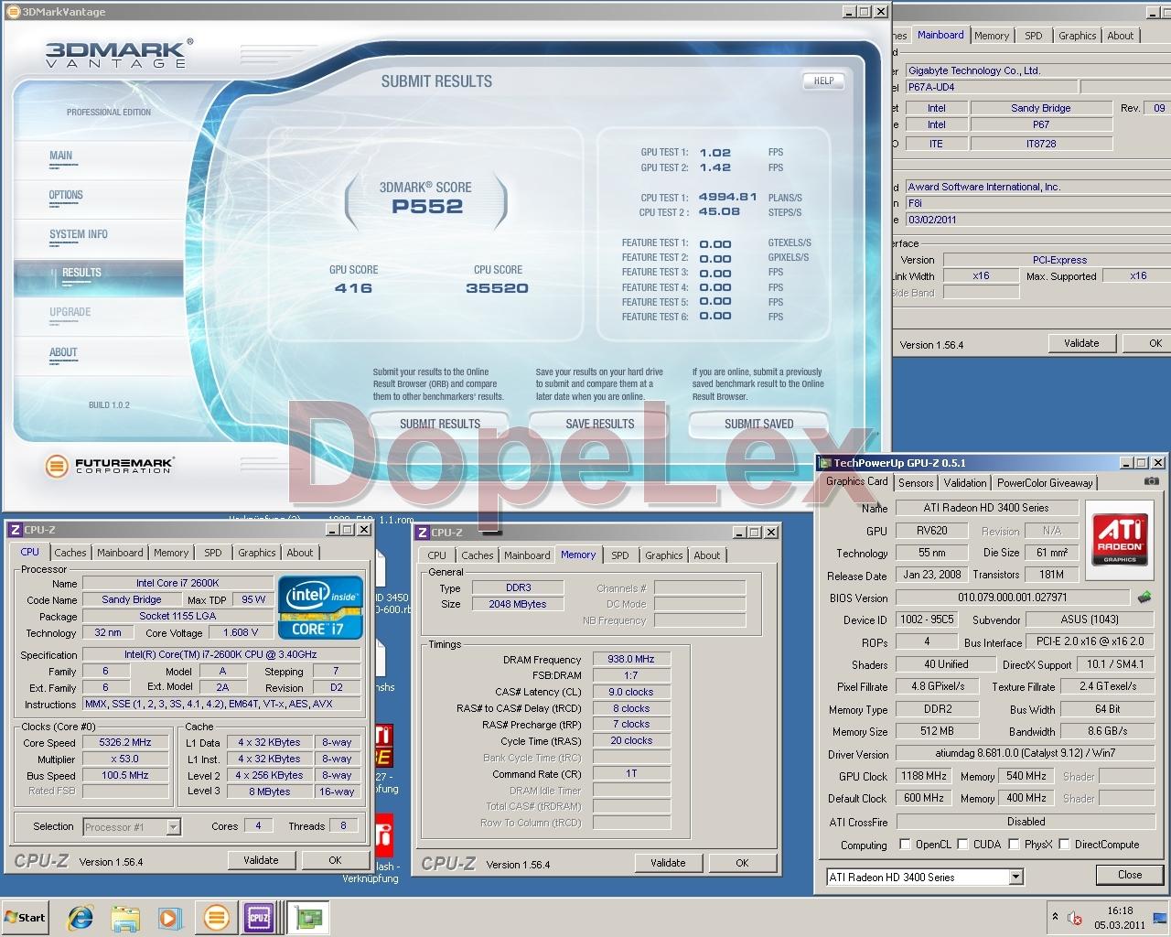
Task: Open MAIN in 3DMark sidebar
Action: click(60, 156)
